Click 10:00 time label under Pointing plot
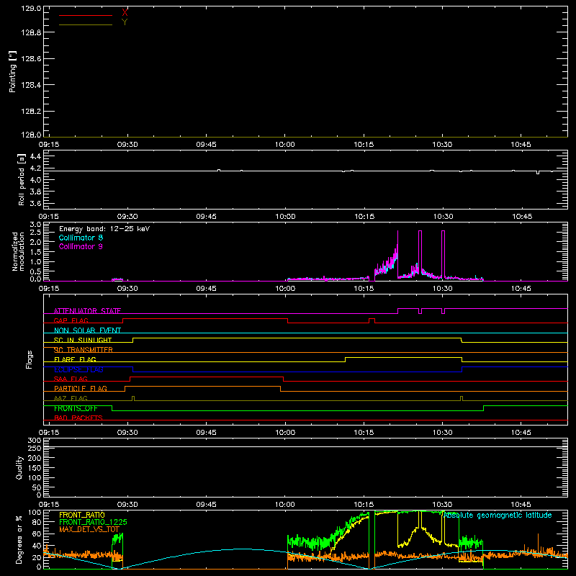 tap(284, 145)
